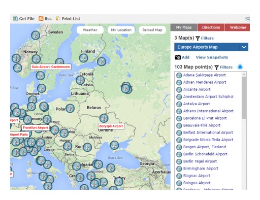Click the Rss link text
This screenshot has height=200, width=260.
pos(48,19)
